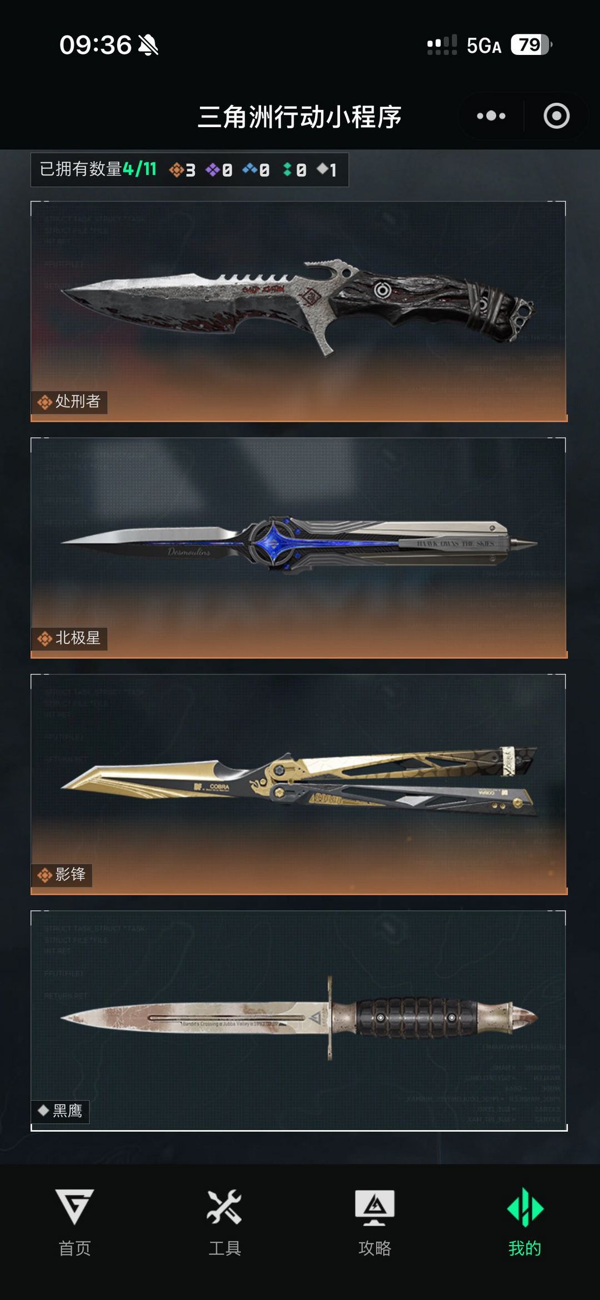Screen dimensions: 600x1300
Task: Tap the orange rarity count icon
Action: pos(176,169)
